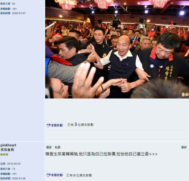Image resolution: width=189 pixels, height=181 pixels.
Task: Click the clapping hands icon in lower applause button
Action: (48, 175)
